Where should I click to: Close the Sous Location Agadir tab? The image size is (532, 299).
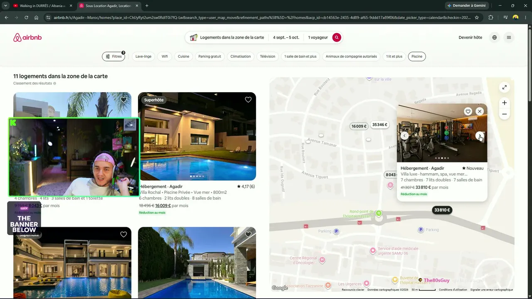coord(137,6)
